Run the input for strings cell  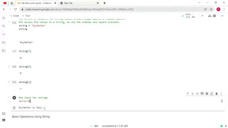pyautogui.click(x=14, y=98)
